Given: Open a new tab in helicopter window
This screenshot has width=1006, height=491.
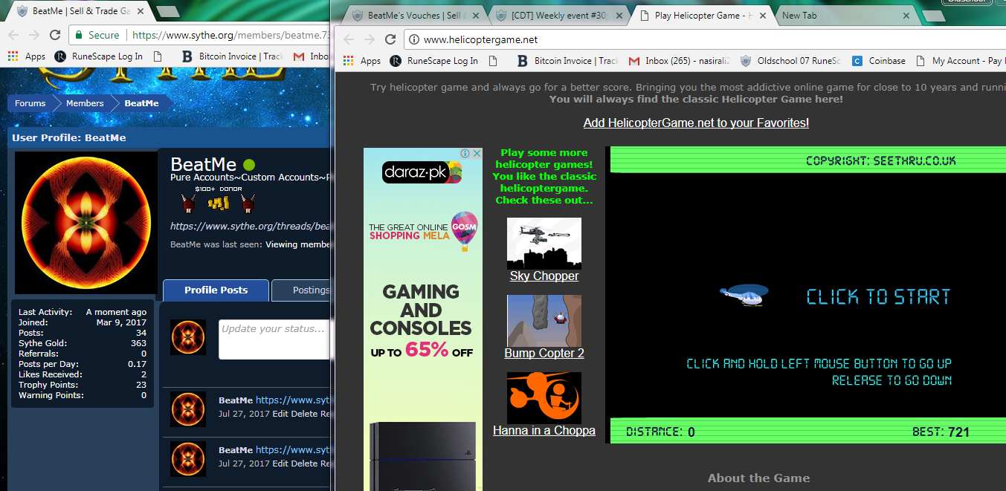Looking at the screenshot, I should pos(933,16).
